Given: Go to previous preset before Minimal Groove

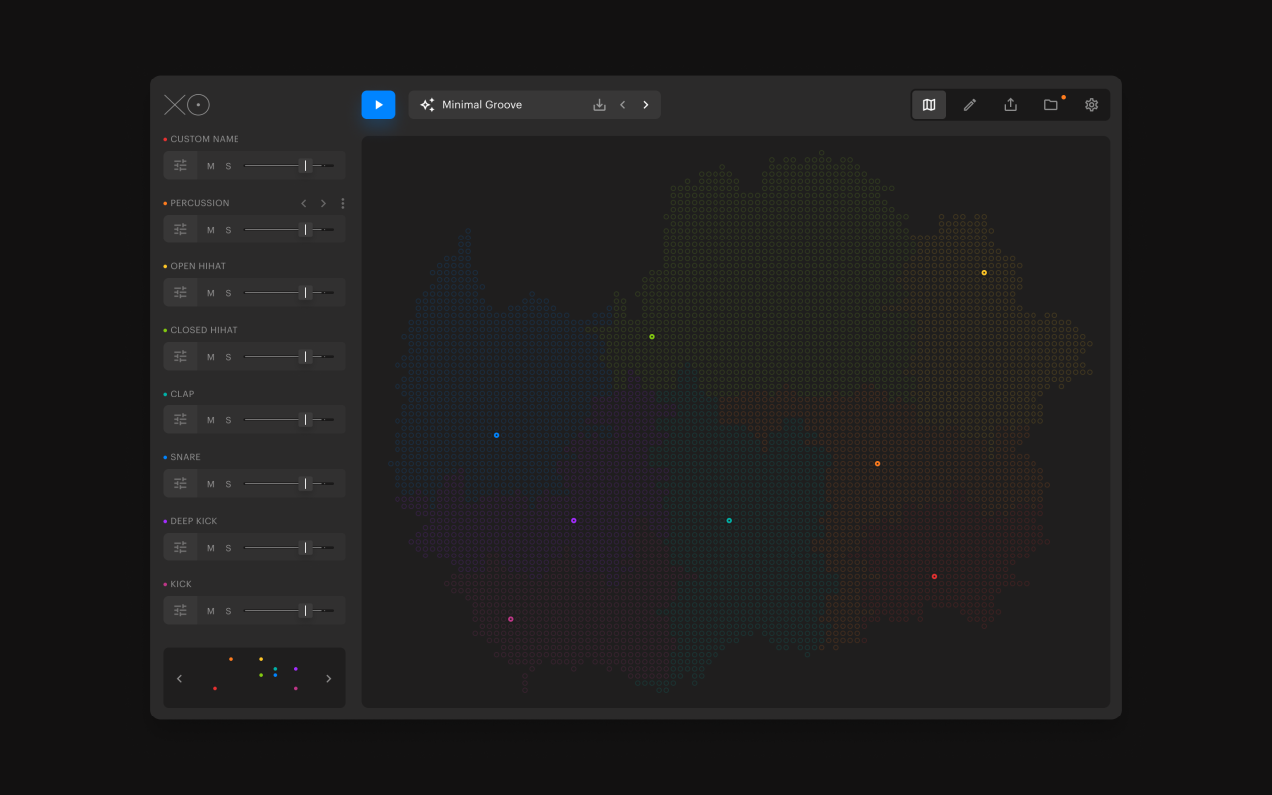Looking at the screenshot, I should (623, 105).
